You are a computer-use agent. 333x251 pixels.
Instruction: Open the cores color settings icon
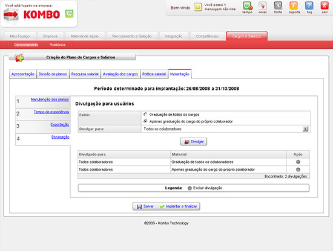pos(263,6)
